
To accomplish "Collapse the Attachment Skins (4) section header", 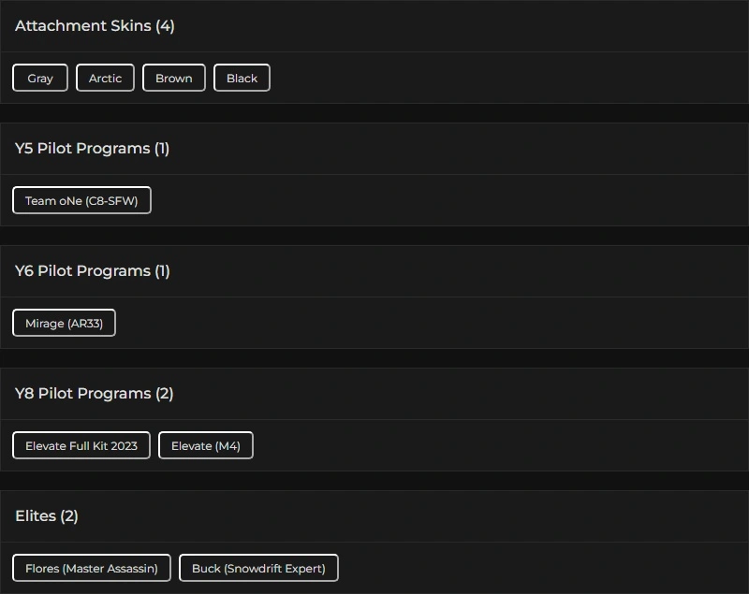I will click(x=95, y=26).
